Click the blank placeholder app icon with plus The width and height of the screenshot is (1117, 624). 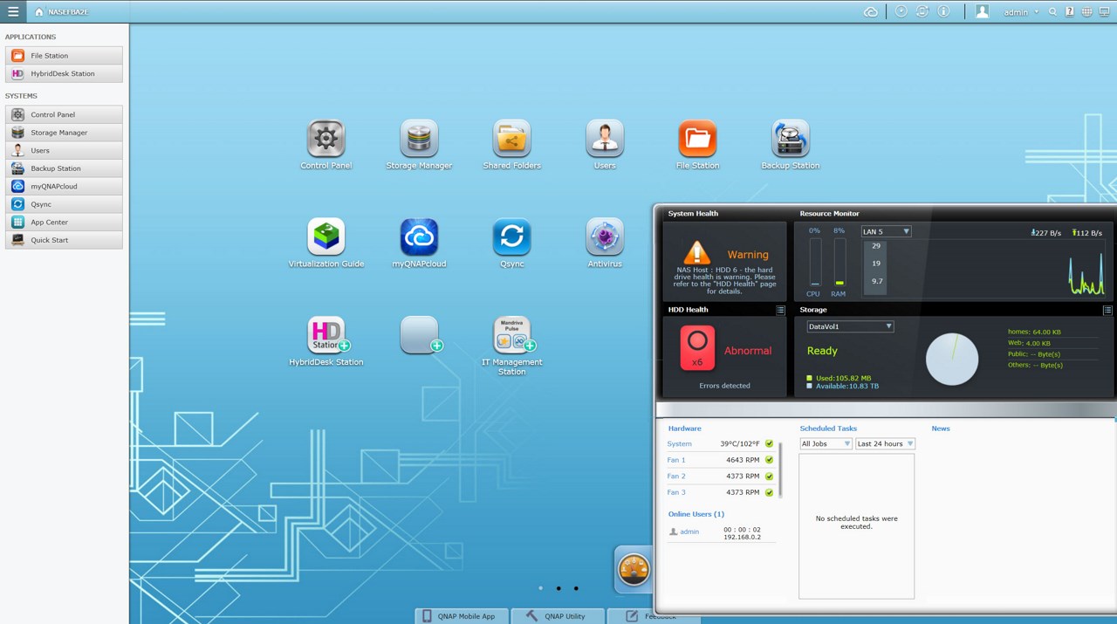tap(420, 335)
